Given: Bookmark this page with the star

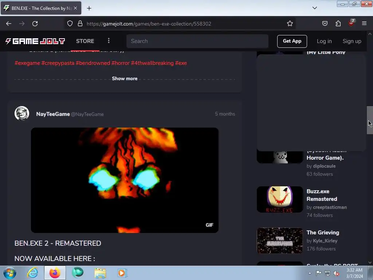Looking at the screenshot, I should pyautogui.click(x=290, y=24).
